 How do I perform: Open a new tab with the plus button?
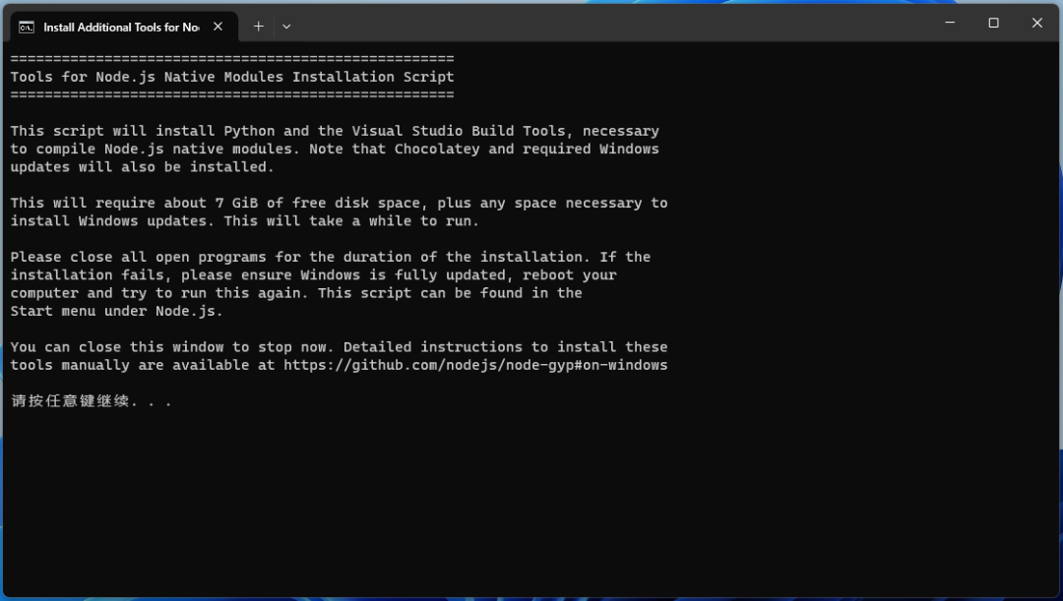[258, 27]
